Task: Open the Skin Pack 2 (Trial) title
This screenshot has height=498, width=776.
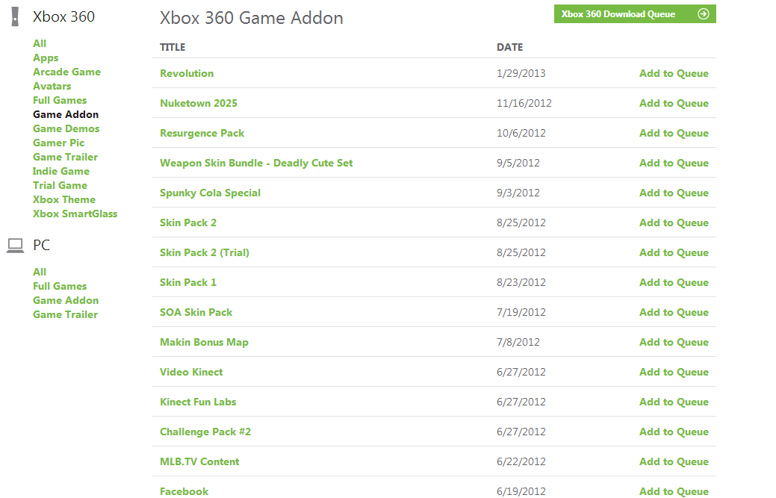Action: point(205,252)
